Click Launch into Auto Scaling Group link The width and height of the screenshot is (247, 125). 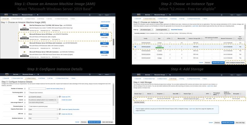point(55,89)
